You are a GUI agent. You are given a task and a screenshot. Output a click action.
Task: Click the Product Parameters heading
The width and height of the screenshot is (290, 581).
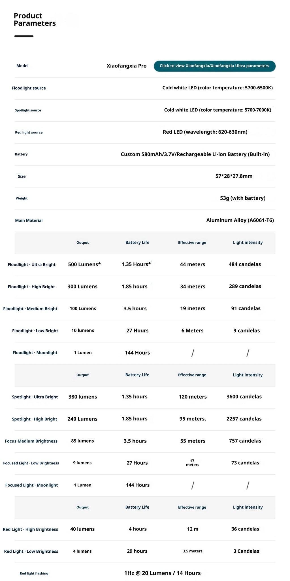point(35,20)
